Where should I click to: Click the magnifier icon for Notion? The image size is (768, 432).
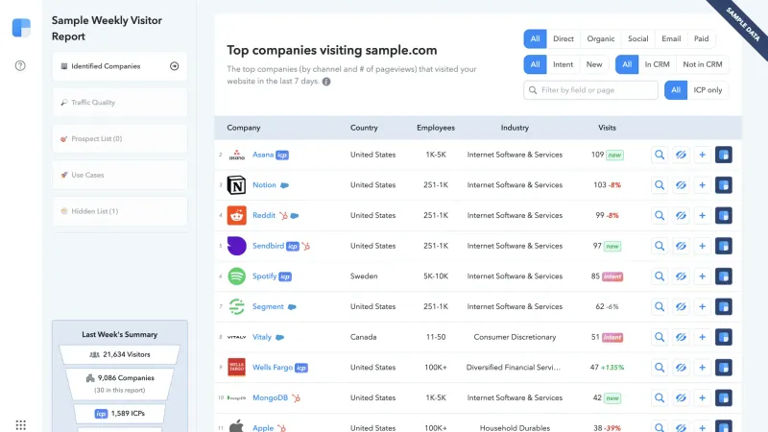pos(660,185)
